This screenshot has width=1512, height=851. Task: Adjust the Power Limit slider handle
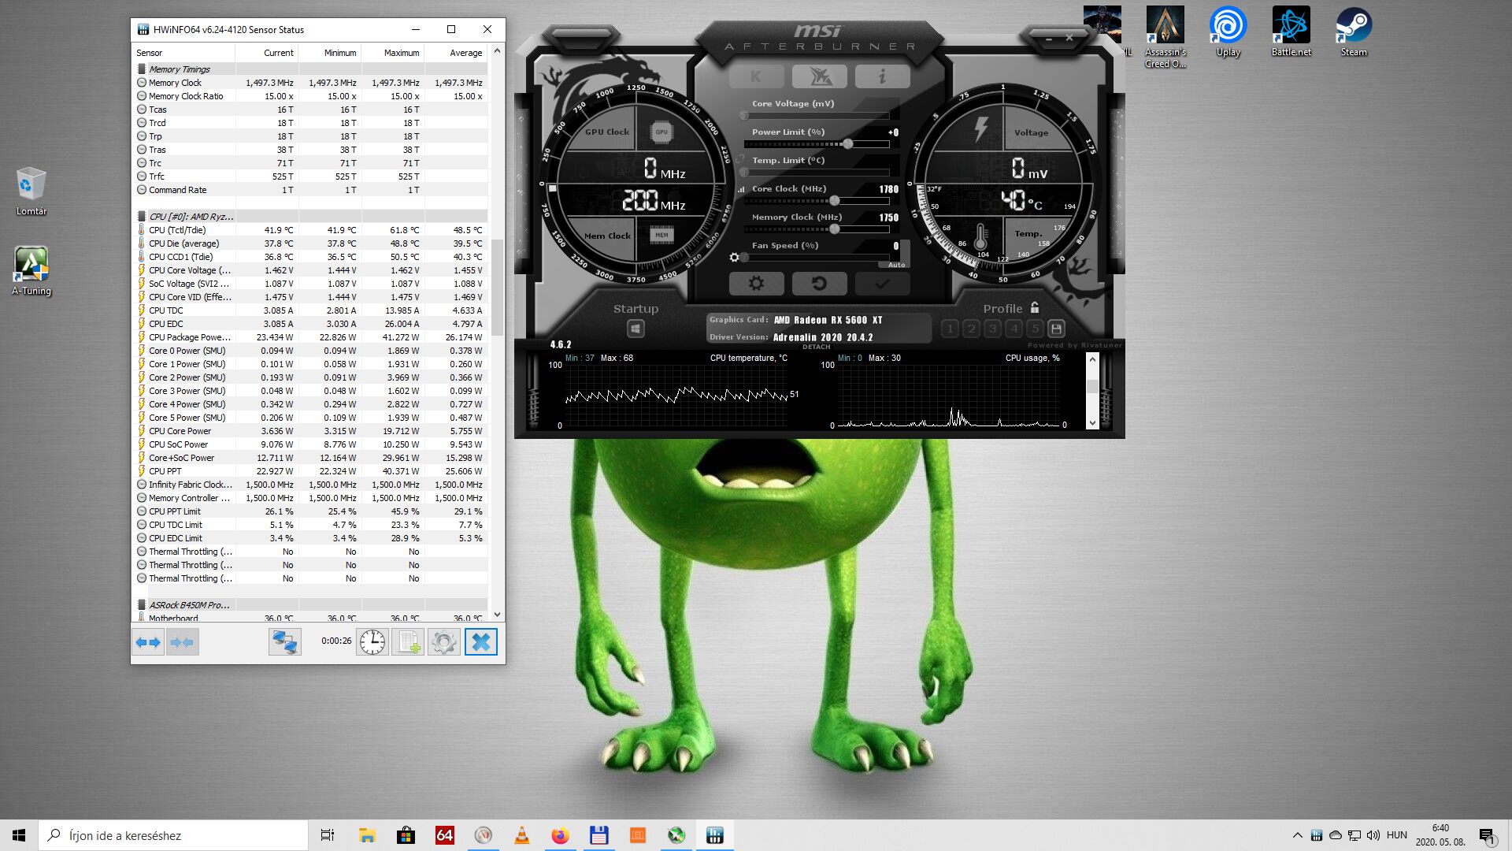[847, 144]
